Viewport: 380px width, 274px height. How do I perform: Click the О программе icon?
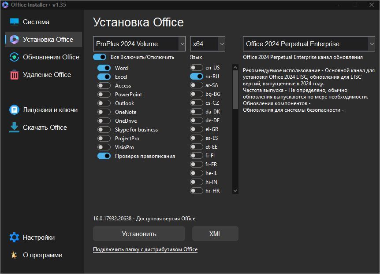pos(15,255)
